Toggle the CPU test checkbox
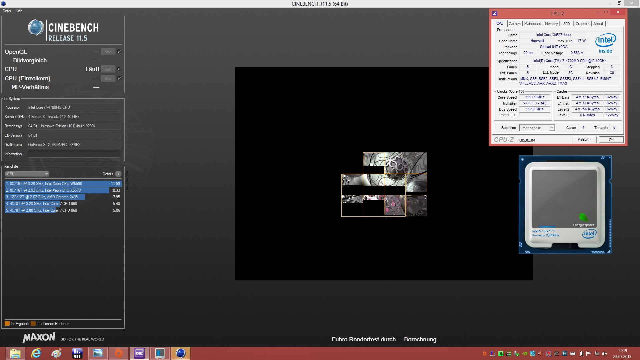Viewport: 640px width, 360px height. coord(119,69)
